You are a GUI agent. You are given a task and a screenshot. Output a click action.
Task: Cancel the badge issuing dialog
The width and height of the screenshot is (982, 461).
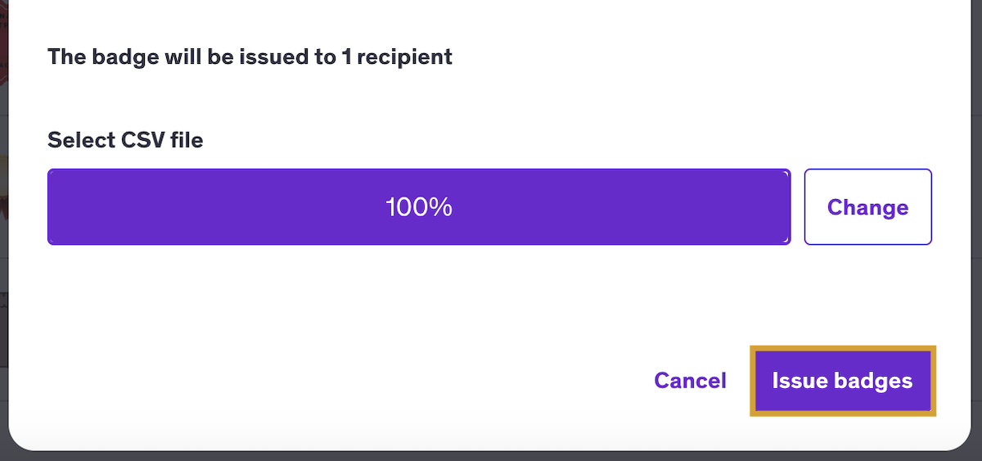(690, 381)
